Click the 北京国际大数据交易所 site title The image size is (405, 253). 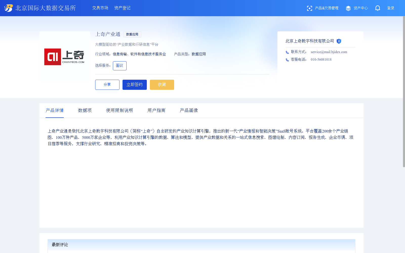coord(46,8)
